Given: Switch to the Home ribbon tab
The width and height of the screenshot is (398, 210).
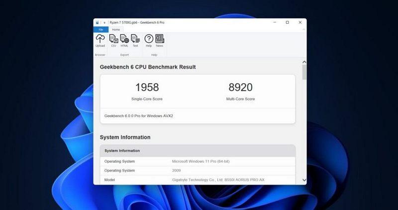Looking at the screenshot, I should (x=116, y=30).
